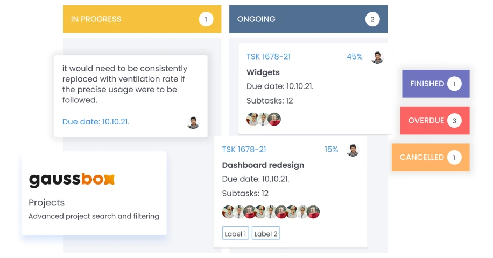This screenshot has width=493, height=258.
Task: Click the gaussbox logo
Action: click(x=72, y=180)
